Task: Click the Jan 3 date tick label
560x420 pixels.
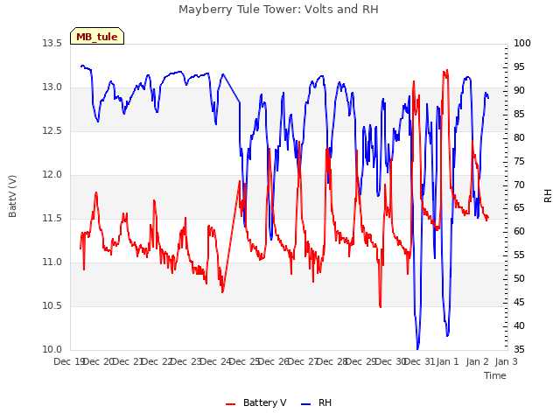Action: [506, 361]
